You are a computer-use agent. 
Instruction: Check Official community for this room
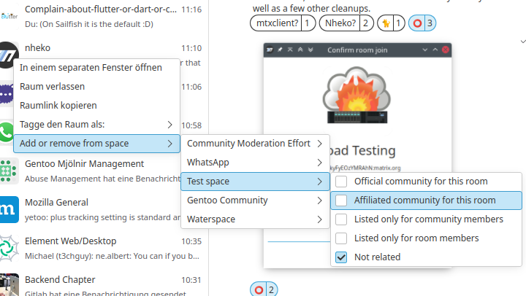341,181
